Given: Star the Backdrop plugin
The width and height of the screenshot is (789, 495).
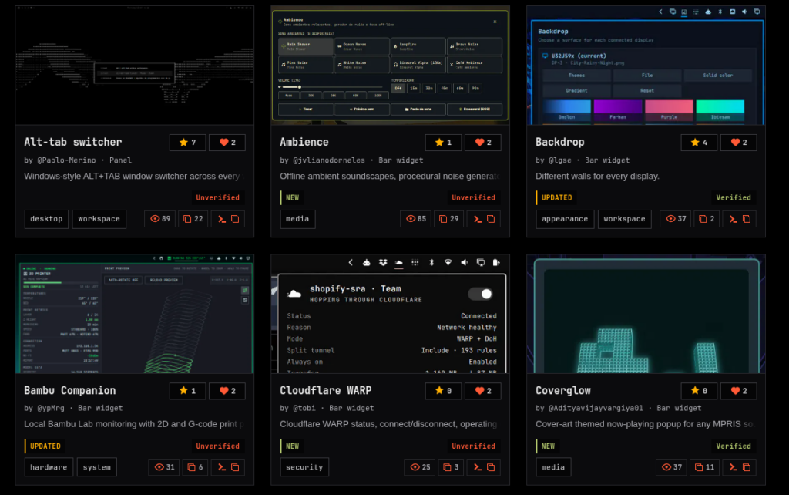Looking at the screenshot, I should [698, 143].
